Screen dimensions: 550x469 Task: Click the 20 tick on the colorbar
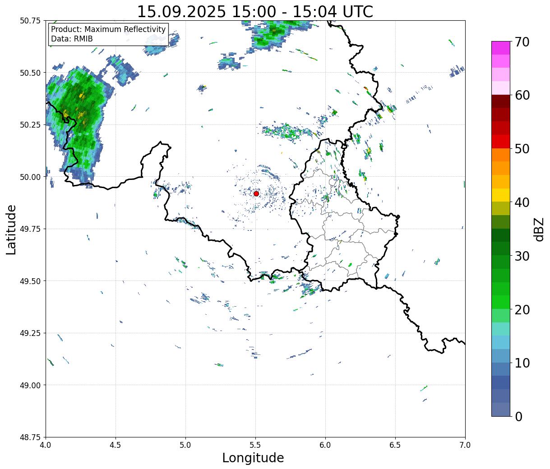522,310
